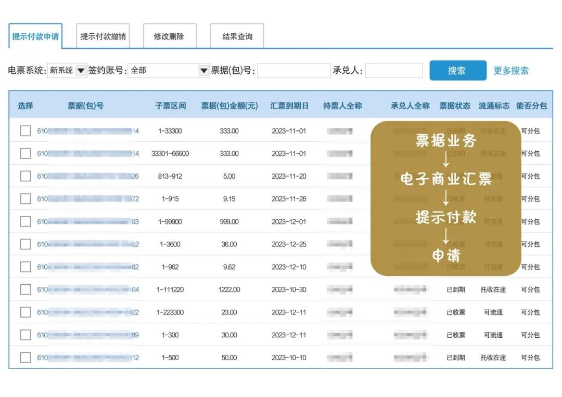Select checkbox for the 999.00 bill
This screenshot has width=562, height=397.
(25, 221)
